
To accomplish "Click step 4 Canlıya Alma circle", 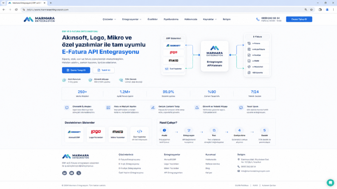I will pyautogui.click(x=239, y=130).
